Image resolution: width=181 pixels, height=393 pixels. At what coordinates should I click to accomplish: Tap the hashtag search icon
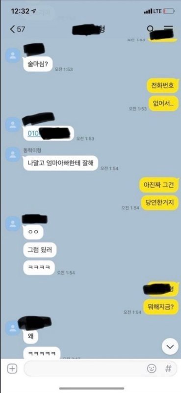coord(168,369)
